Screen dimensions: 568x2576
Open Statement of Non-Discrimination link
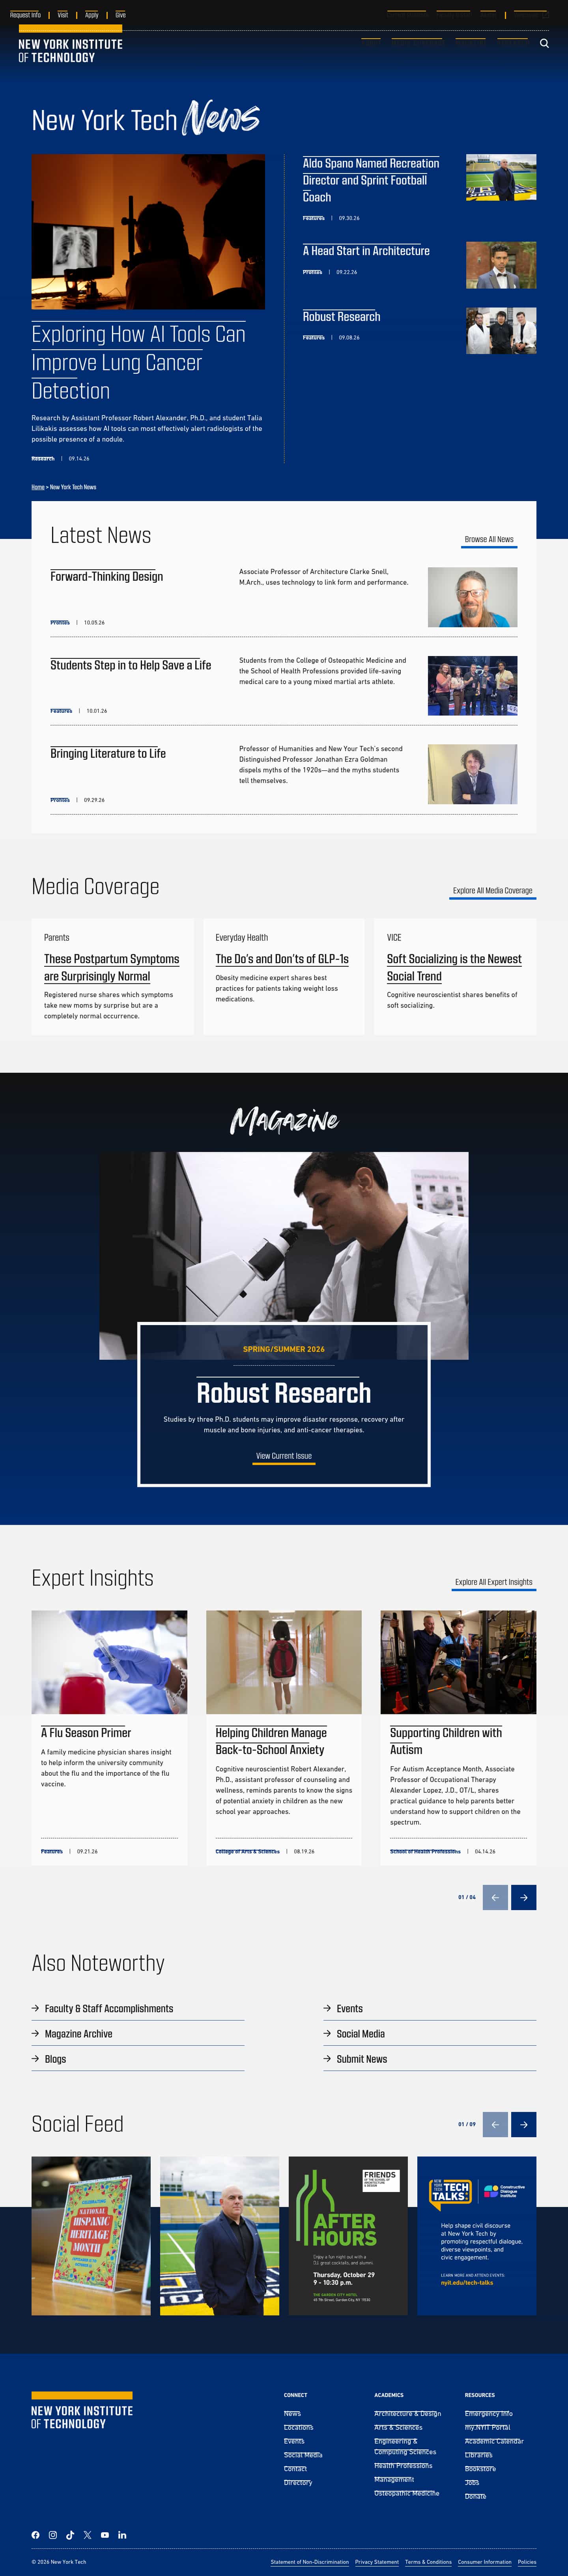pos(310,2562)
